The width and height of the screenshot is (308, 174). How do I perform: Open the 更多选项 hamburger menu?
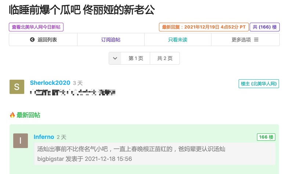pos(256,40)
